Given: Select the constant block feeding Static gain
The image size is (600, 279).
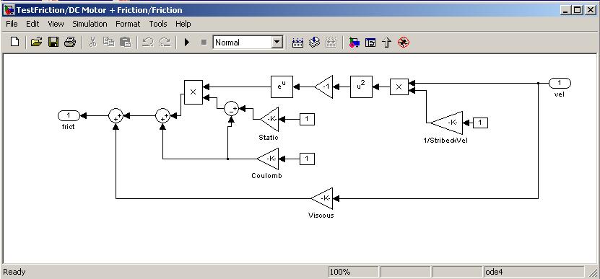Looking at the screenshot, I should (307, 119).
